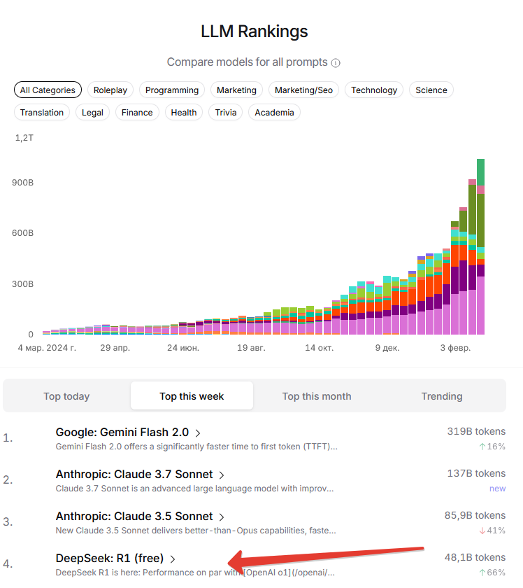Select the Legal category filter
Image resolution: width=523 pixels, height=588 pixels.
click(92, 113)
